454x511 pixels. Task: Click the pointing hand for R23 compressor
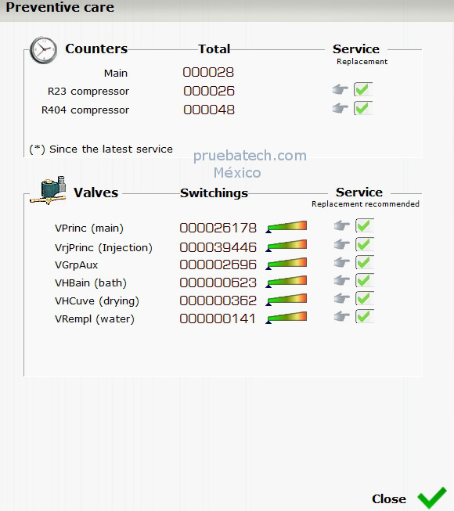click(x=340, y=89)
